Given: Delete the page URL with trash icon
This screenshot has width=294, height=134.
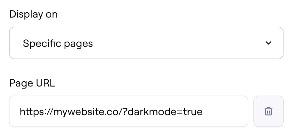Looking at the screenshot, I should [268, 111].
